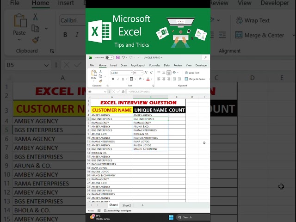Open Data tab in center Excel
The image size is (296, 222).
(x=166, y=65)
